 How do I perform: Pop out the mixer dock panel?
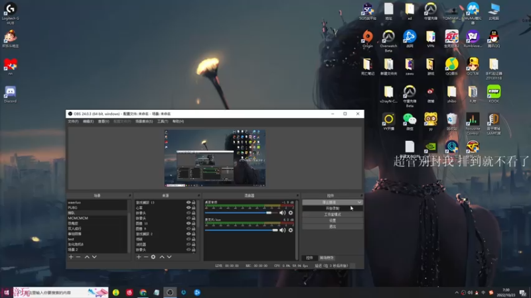297,195
